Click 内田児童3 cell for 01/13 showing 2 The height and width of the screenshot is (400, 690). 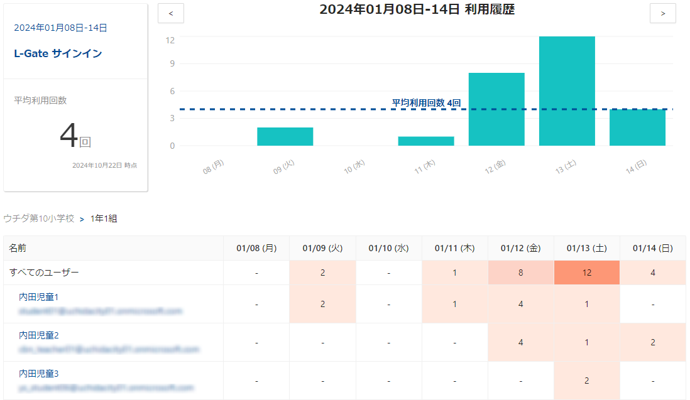tap(586, 381)
